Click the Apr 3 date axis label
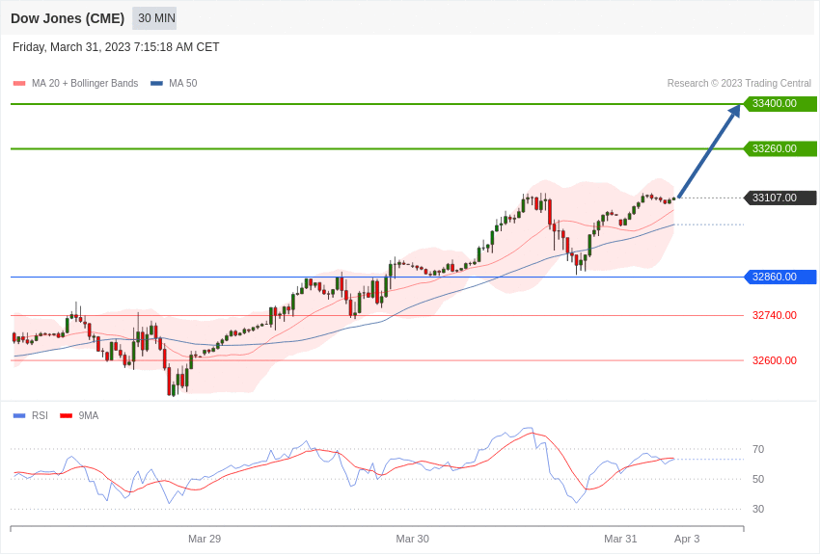 tap(687, 539)
